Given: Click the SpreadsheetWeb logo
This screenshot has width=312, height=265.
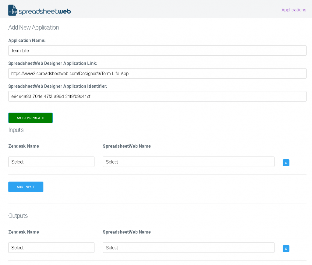Looking at the screenshot, I should pos(39,10).
